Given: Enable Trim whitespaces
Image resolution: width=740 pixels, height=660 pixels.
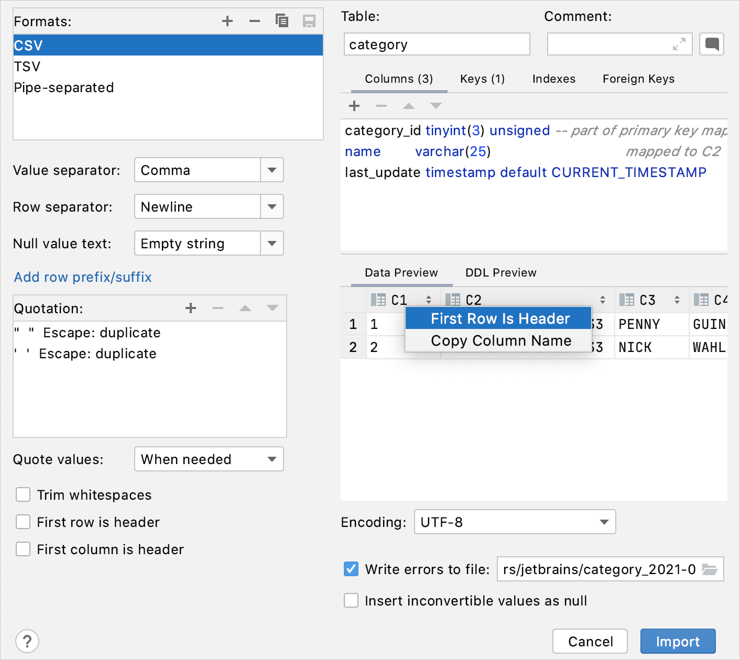Looking at the screenshot, I should (23, 494).
